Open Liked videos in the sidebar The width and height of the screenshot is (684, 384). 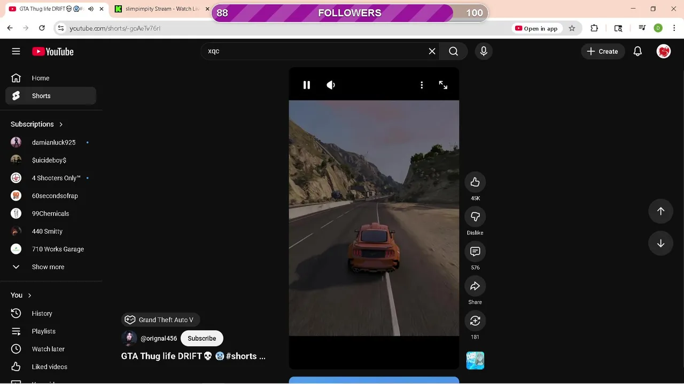tap(51, 367)
